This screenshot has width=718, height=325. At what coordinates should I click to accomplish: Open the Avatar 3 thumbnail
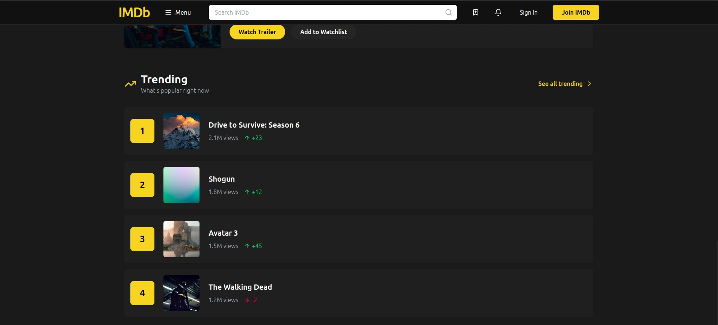pyautogui.click(x=181, y=239)
